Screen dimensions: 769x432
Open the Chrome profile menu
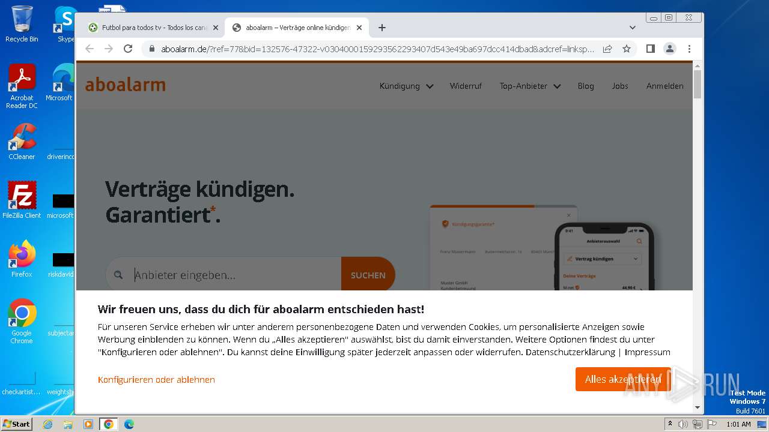[670, 49]
